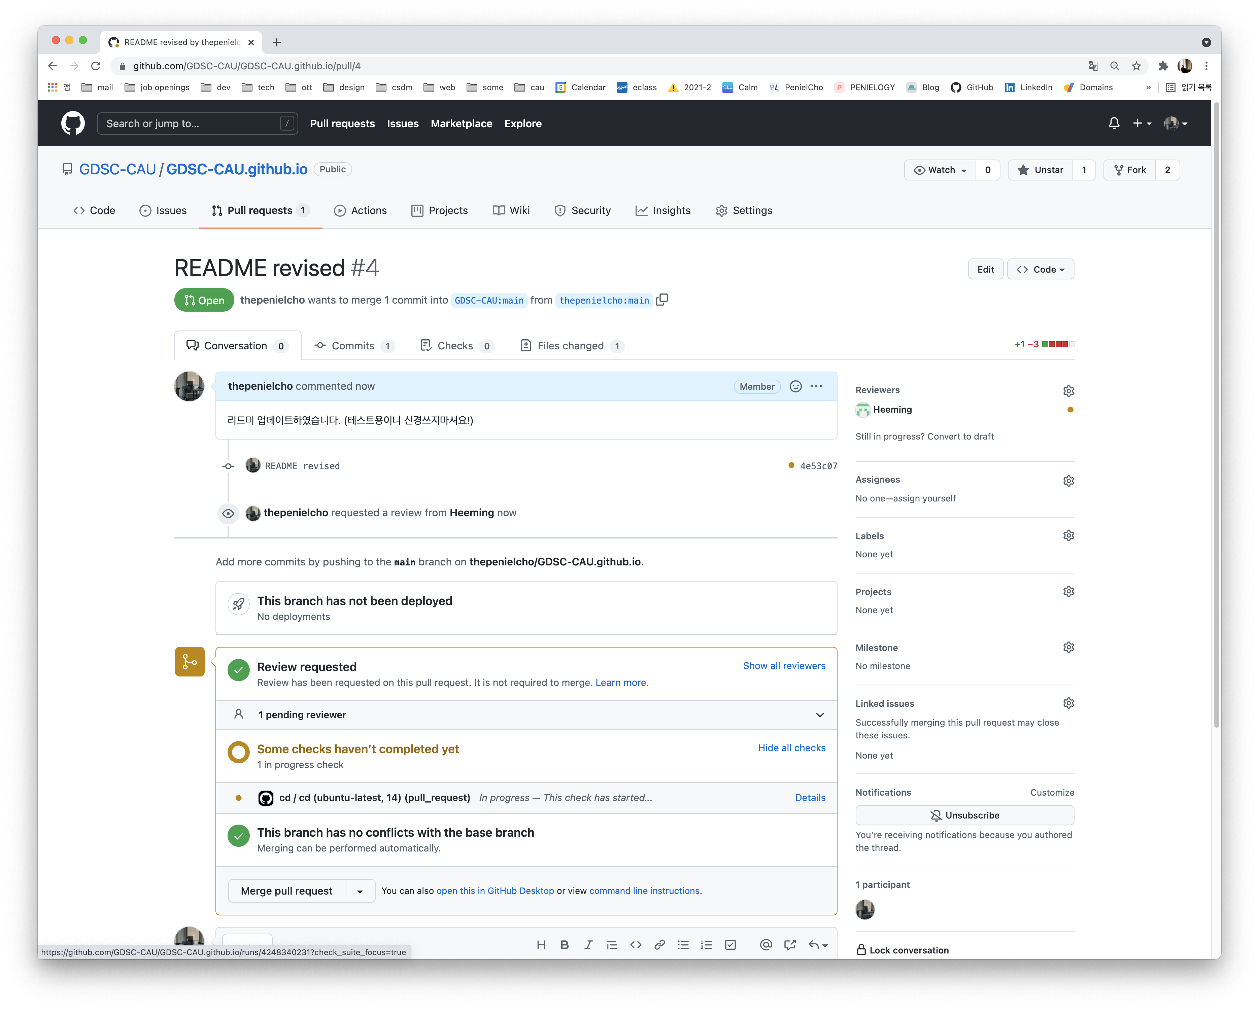
Task: Open the user avatar menu
Action: (1176, 123)
